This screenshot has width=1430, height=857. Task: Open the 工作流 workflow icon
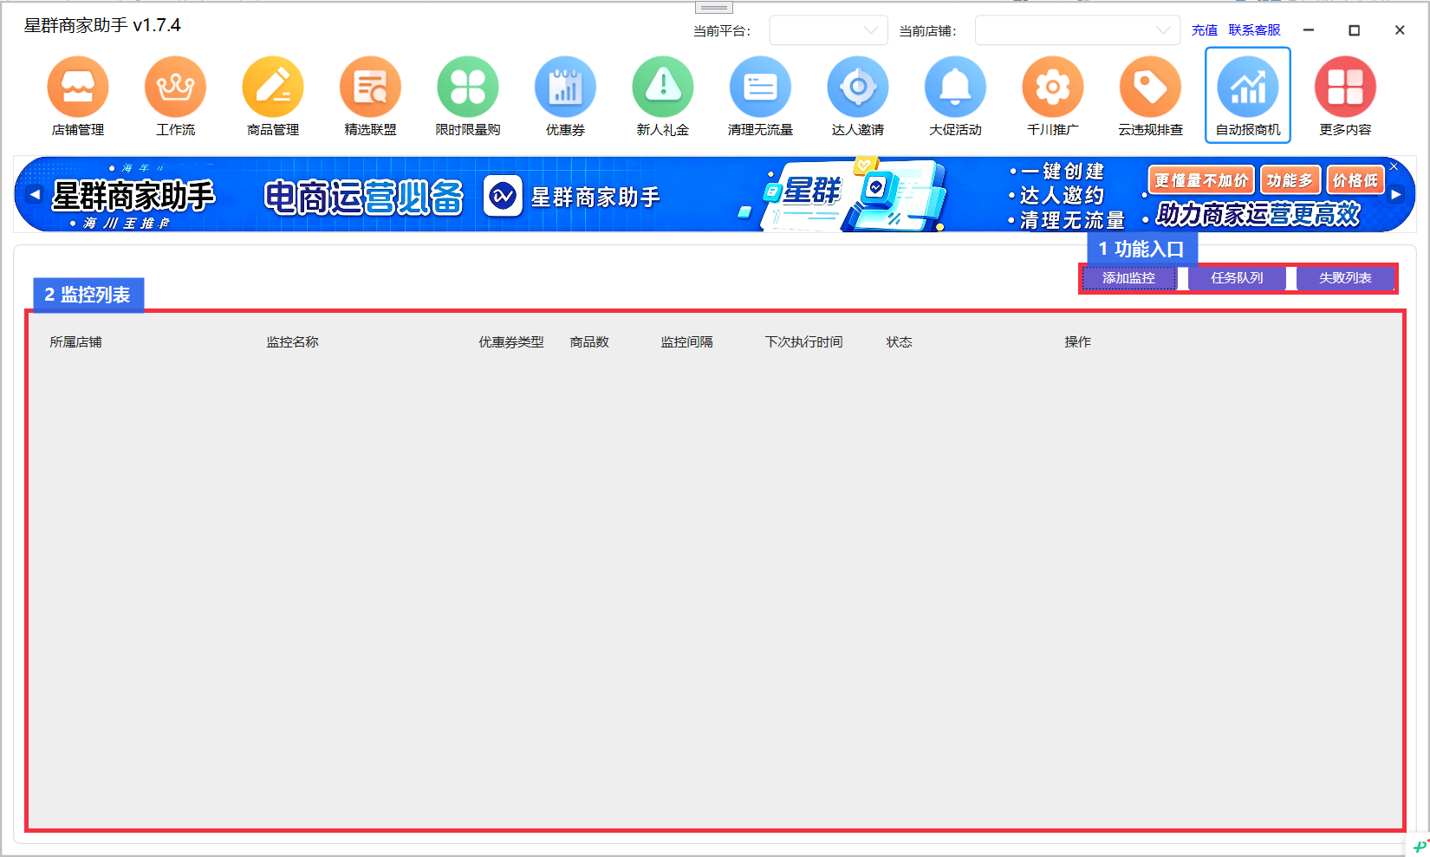pyautogui.click(x=175, y=87)
